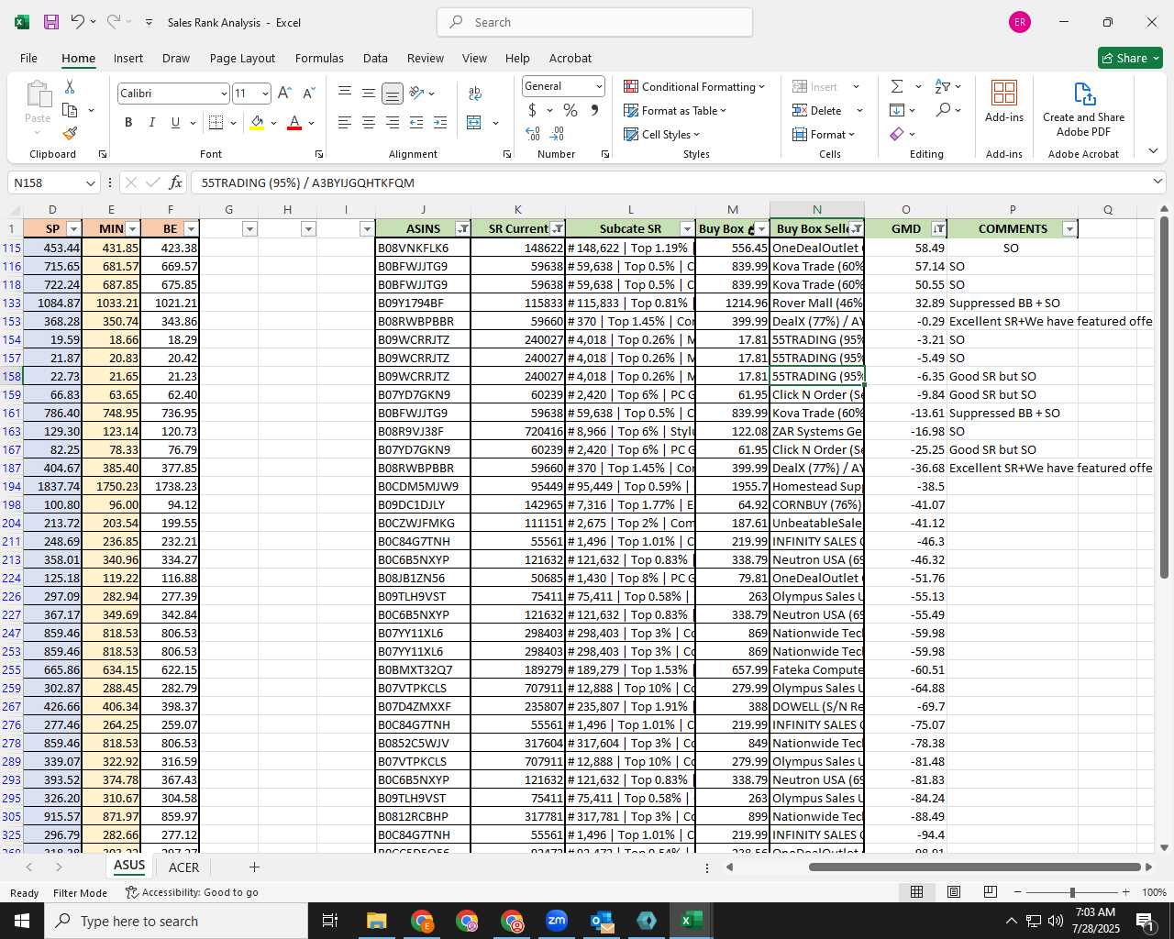
Task: Open the Data ribbon tab
Action: (375, 58)
